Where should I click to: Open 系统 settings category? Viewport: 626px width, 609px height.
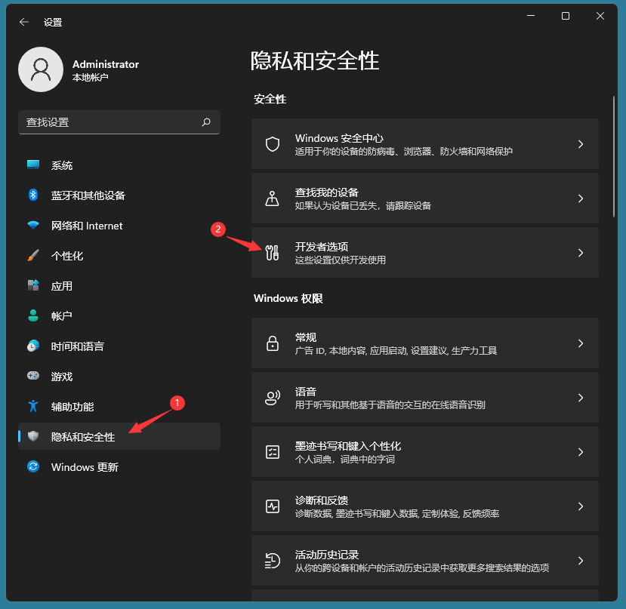point(119,165)
